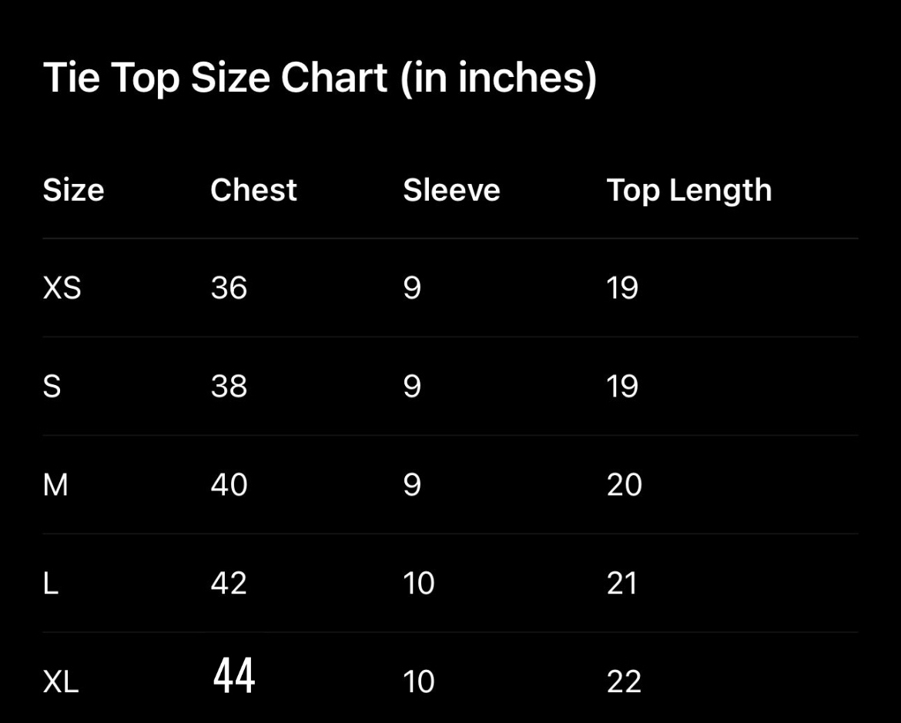Click the S size row label
This screenshot has height=723, width=901.
[x=52, y=386]
